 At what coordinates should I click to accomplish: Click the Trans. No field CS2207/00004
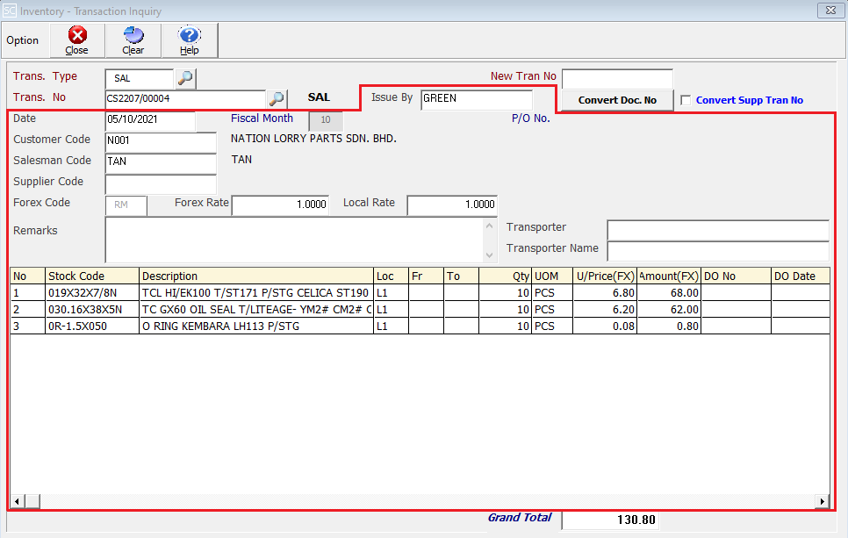[x=185, y=99]
